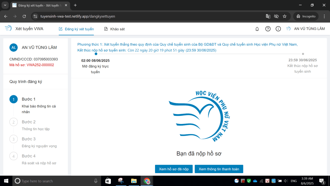Open the Chrome three-dot menu
The height and width of the screenshot is (186, 330).
pos(324,16)
